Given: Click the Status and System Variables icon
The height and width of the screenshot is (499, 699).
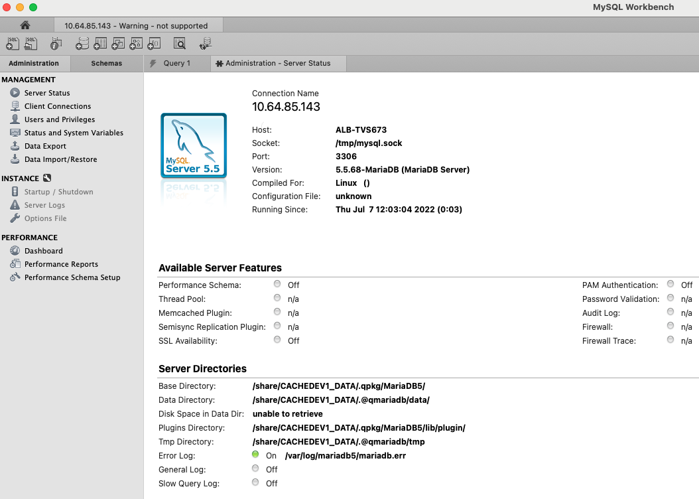Looking at the screenshot, I should pyautogui.click(x=15, y=133).
